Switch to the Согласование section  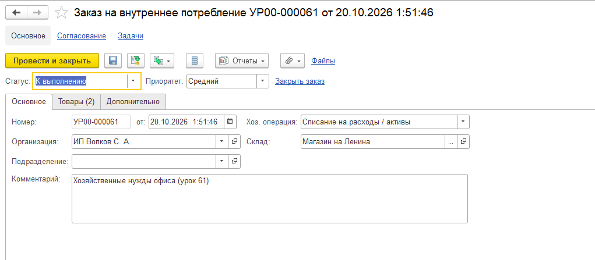pyautogui.click(x=82, y=36)
